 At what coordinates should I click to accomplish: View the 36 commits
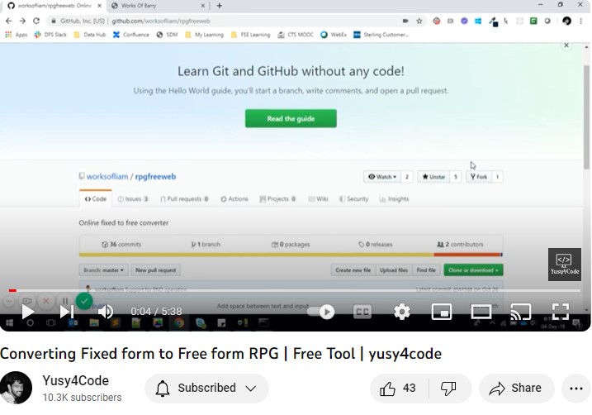click(121, 245)
